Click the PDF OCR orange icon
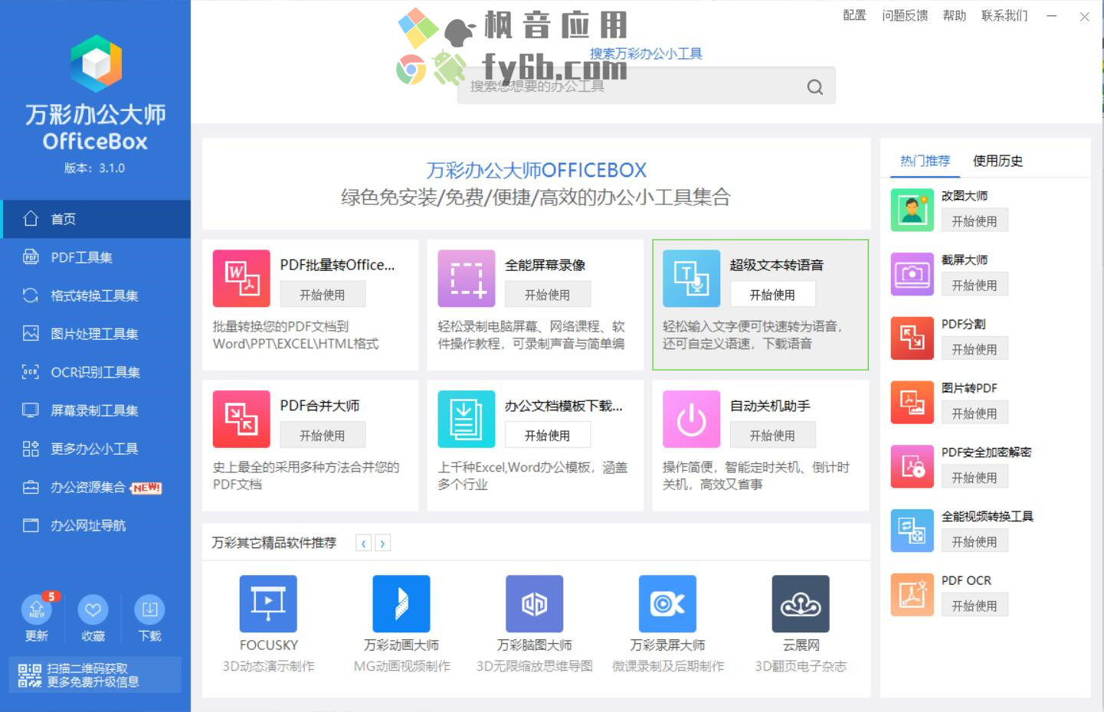 (x=912, y=595)
